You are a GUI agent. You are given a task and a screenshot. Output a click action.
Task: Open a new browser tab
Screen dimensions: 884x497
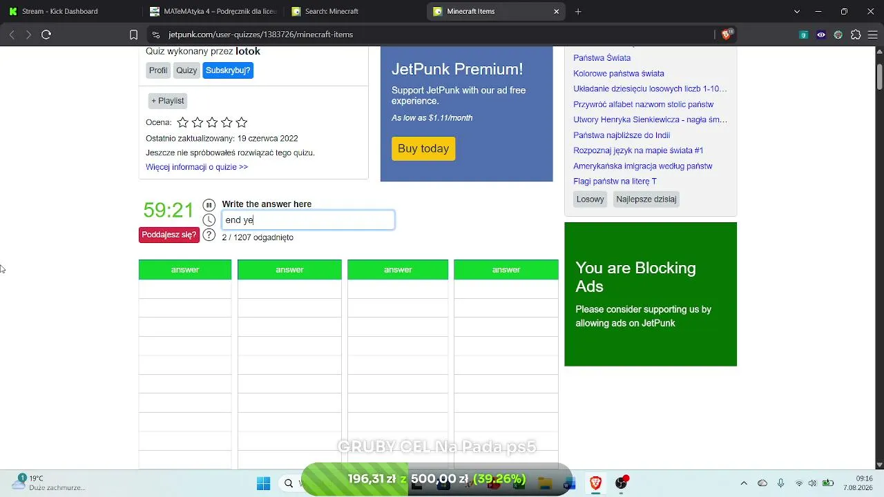(578, 11)
